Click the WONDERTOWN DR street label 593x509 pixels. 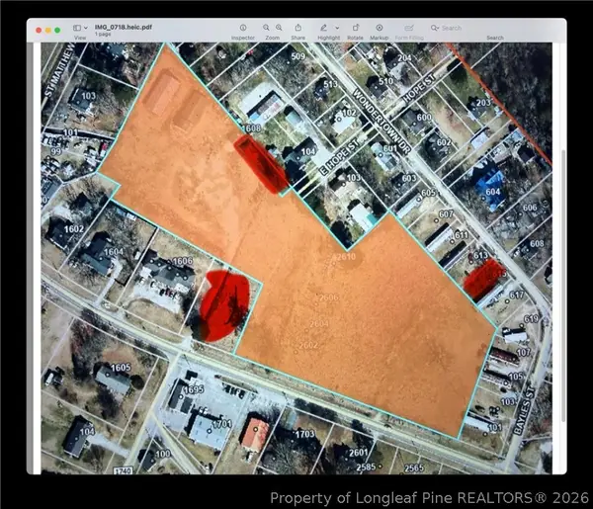381,121
